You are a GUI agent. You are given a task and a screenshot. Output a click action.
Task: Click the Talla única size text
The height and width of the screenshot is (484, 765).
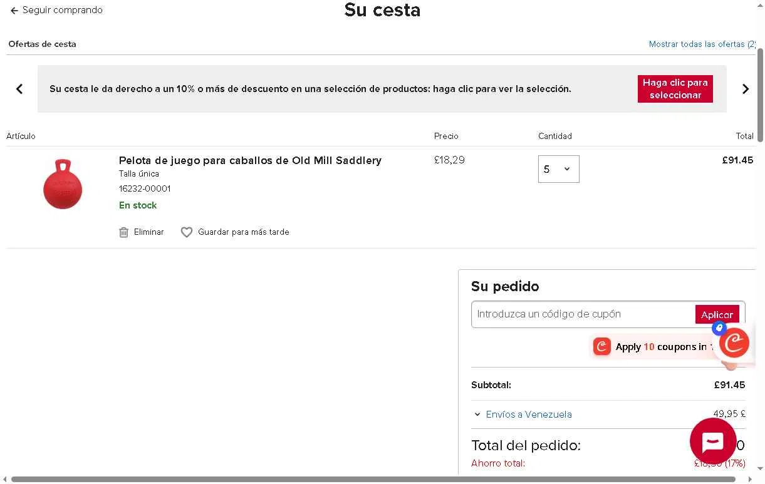pyautogui.click(x=139, y=173)
